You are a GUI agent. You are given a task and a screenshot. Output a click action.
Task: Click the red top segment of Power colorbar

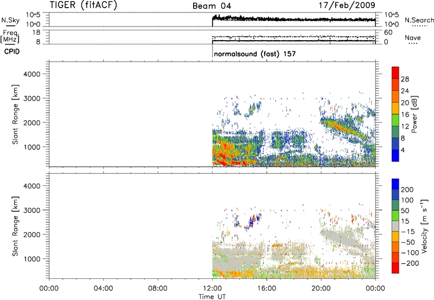point(395,73)
